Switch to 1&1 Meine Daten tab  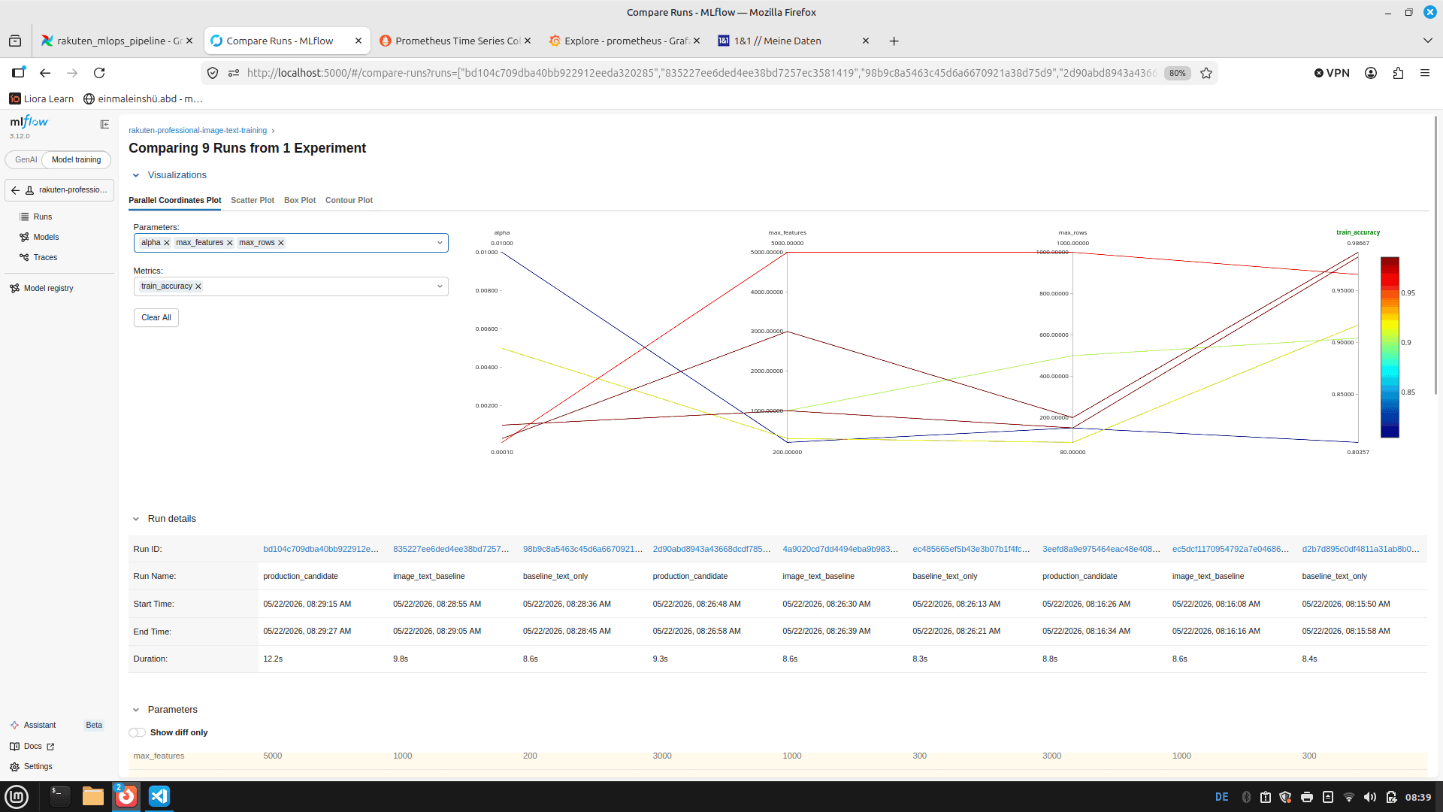coord(794,41)
